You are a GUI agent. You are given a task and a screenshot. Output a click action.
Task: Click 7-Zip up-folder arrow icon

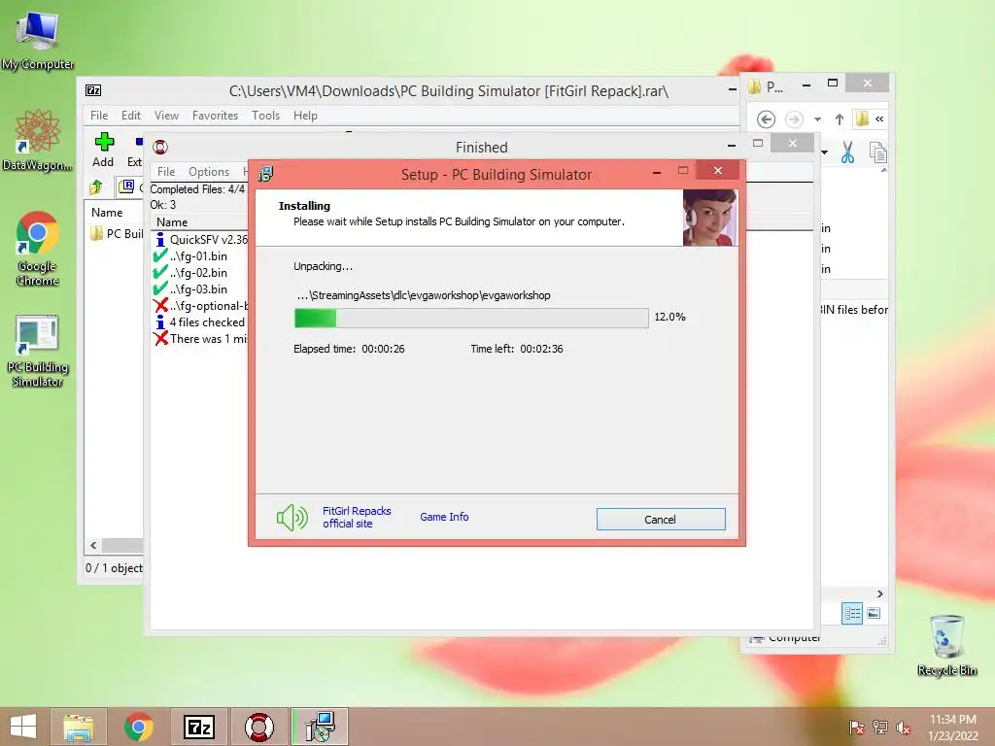click(96, 186)
